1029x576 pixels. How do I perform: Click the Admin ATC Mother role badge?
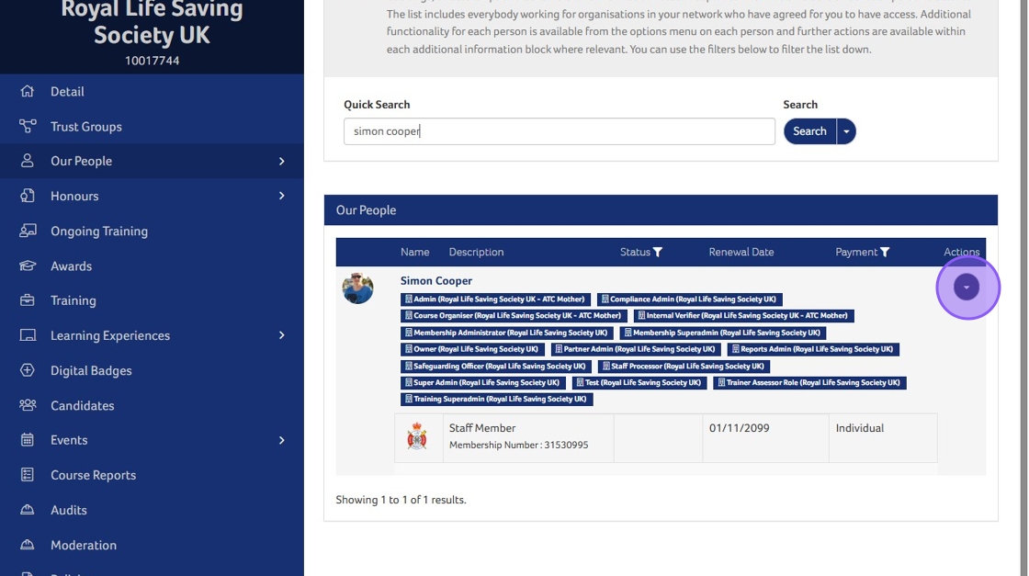[x=495, y=299]
